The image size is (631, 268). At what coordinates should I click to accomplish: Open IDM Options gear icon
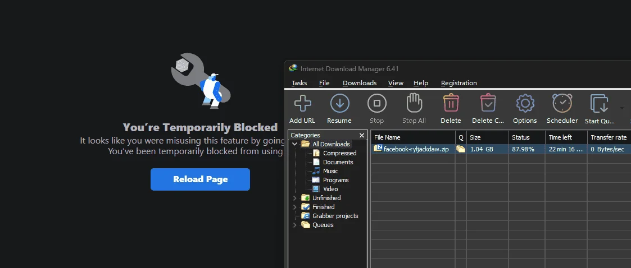tap(525, 103)
